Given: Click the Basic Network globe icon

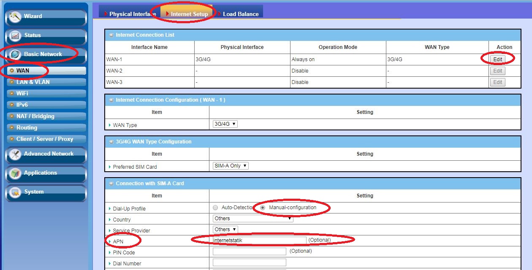Looking at the screenshot, I should (15, 54).
